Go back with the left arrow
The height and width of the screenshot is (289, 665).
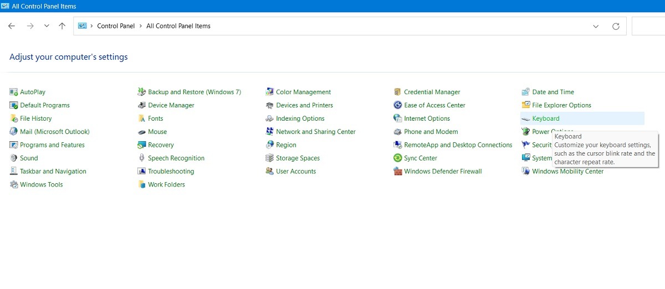(x=12, y=26)
